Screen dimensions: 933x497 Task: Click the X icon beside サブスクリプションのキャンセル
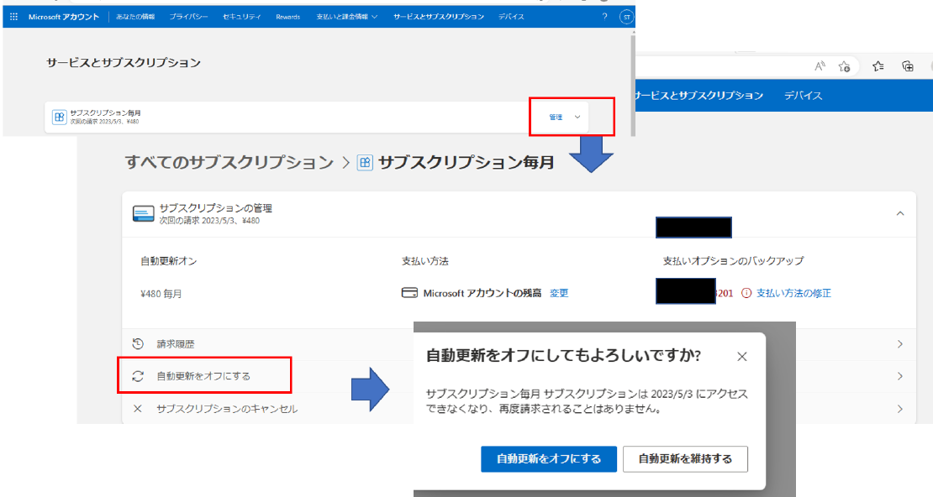pyautogui.click(x=138, y=408)
